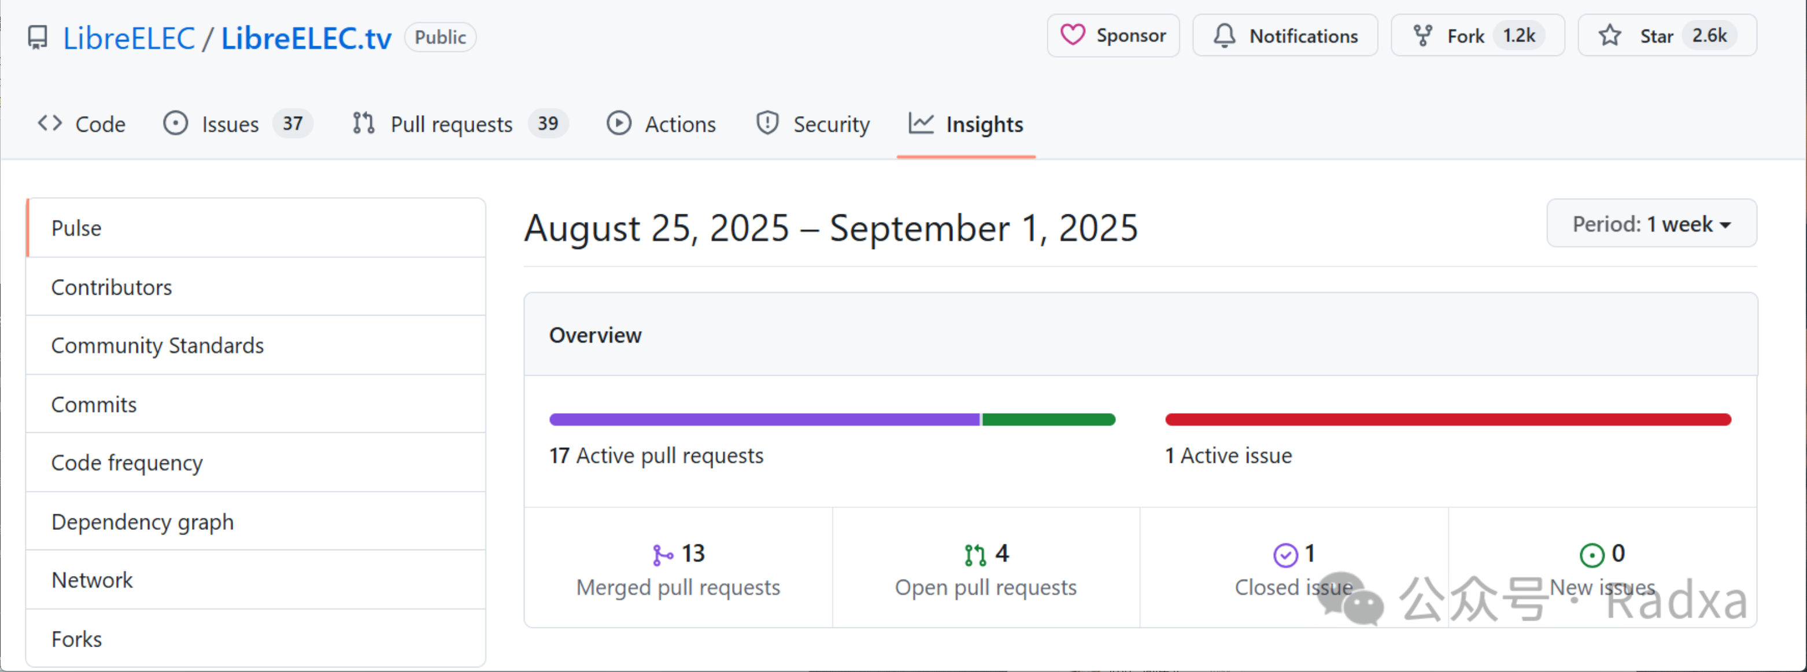The width and height of the screenshot is (1807, 672).
Task: Open Dependency graph in the sidebar
Action: pos(256,521)
